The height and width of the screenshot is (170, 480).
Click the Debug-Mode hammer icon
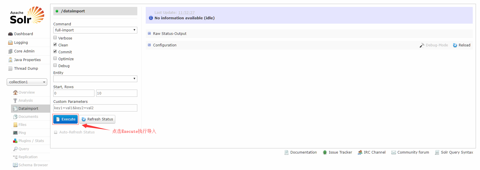[422, 45]
